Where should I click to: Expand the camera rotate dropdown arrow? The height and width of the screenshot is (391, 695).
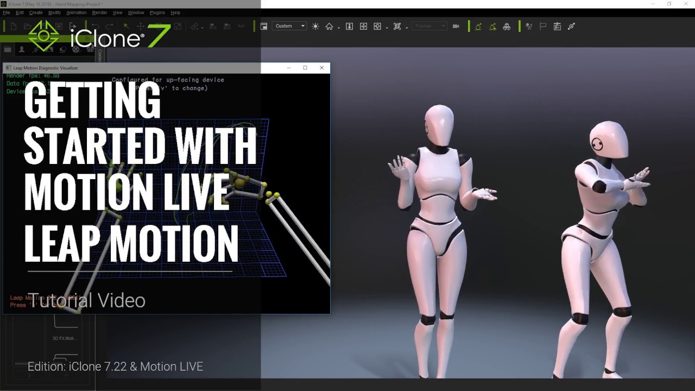coord(387,27)
